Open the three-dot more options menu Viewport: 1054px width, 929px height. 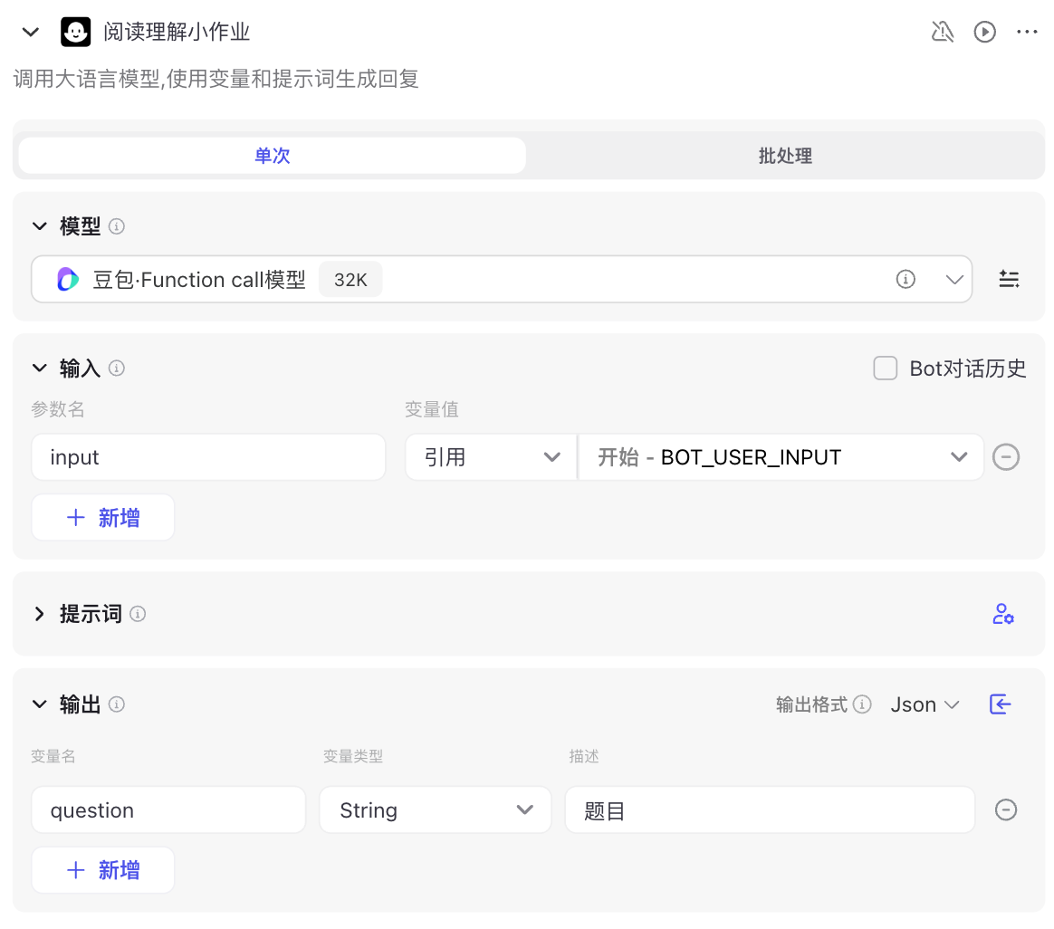click(x=1027, y=32)
